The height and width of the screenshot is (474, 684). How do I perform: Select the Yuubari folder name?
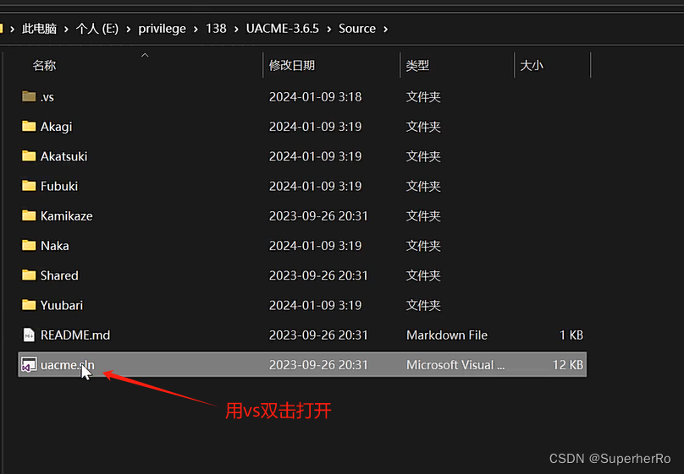pyautogui.click(x=62, y=305)
